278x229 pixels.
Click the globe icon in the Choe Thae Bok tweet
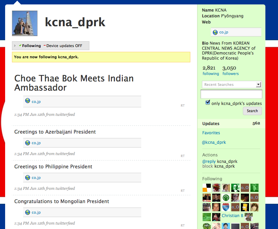[x=27, y=101]
